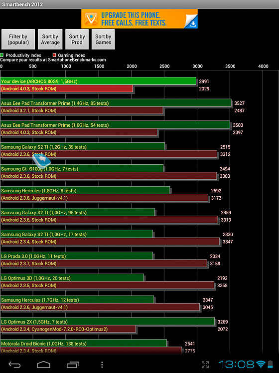Select the Samsung Gt-i9100g 7 tests bar
Viewport: 279px width, 373px height.
pos(82,169)
